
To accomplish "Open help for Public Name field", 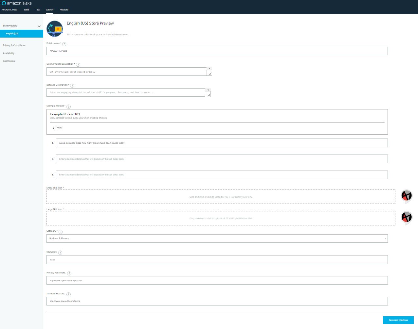I will [x=64, y=44].
